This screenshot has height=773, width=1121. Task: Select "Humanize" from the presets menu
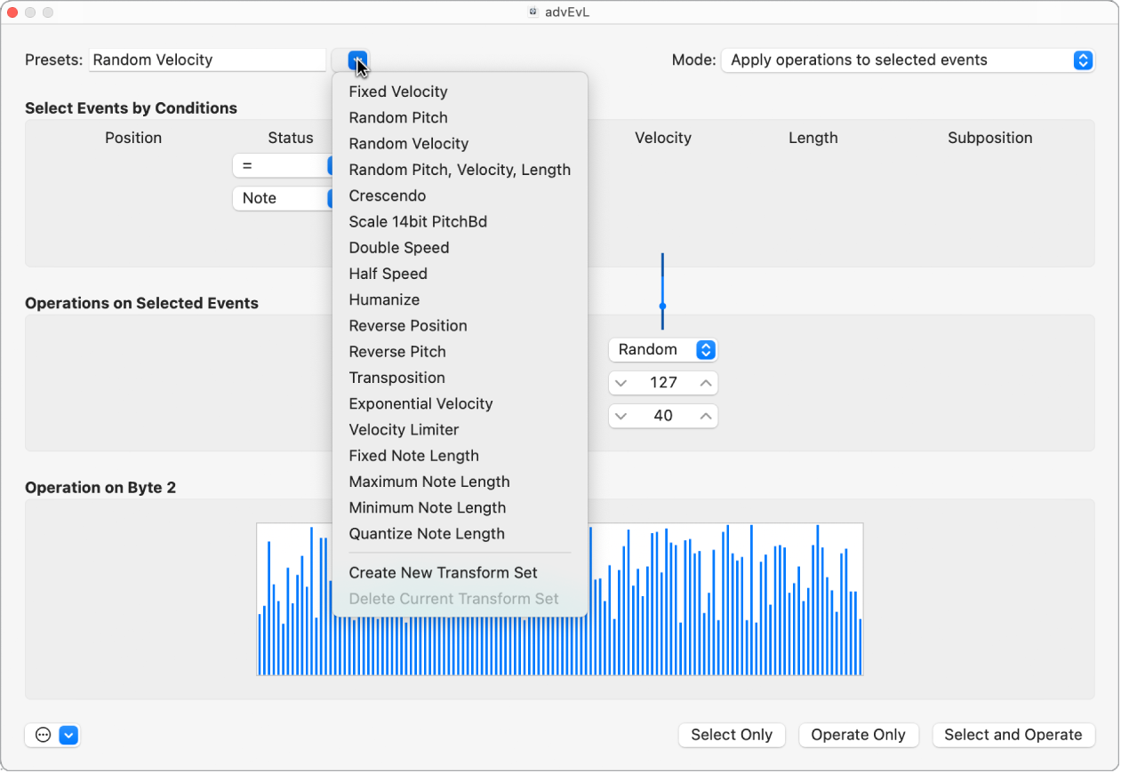[384, 299]
